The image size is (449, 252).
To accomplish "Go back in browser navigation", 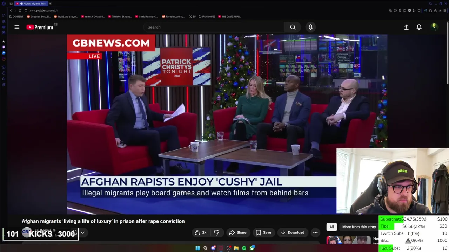I will (x=11, y=10).
